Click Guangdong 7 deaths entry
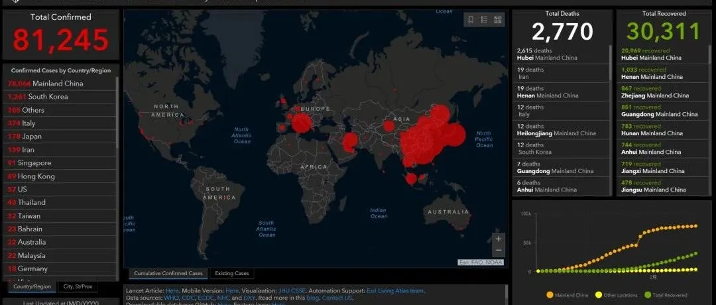 coord(562,167)
